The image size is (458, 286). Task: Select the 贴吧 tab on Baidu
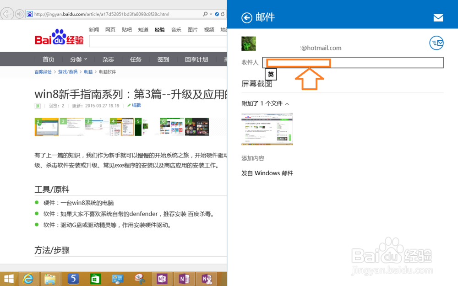point(126,29)
